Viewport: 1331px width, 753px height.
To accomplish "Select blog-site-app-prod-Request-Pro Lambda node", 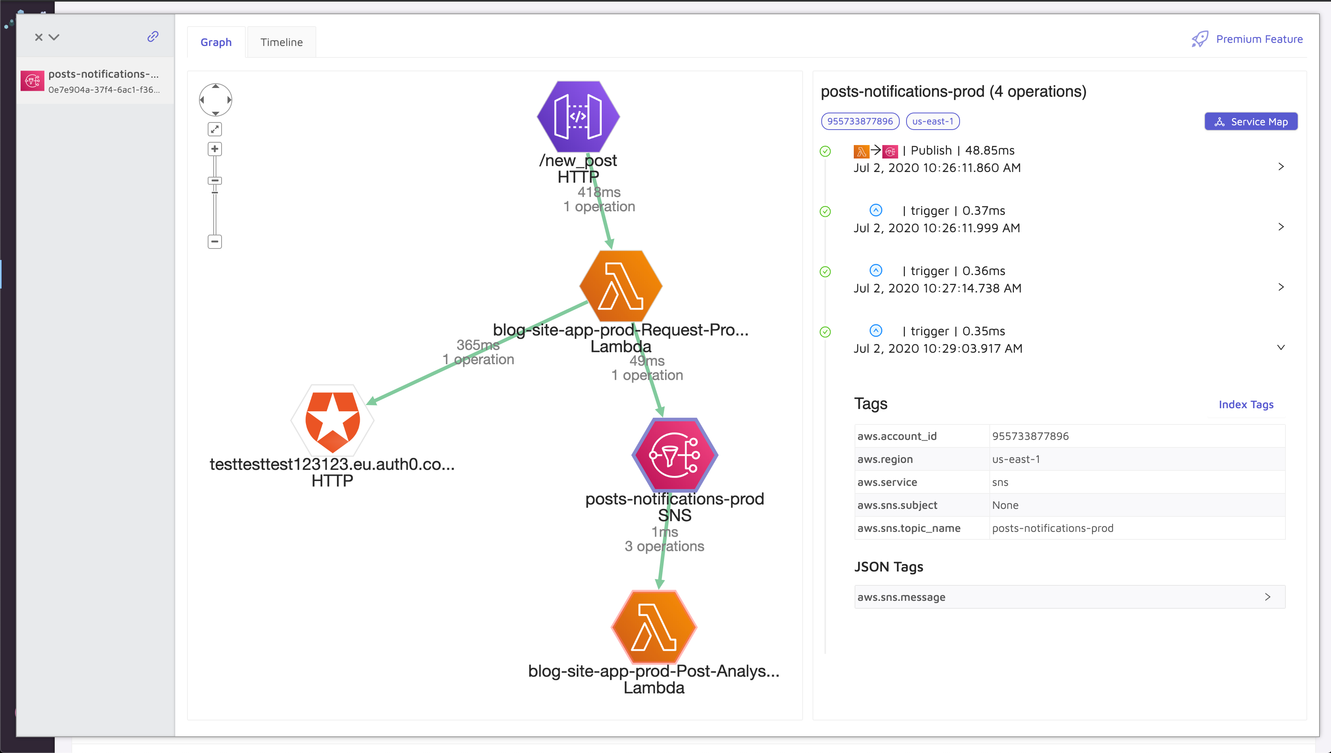I will (621, 286).
